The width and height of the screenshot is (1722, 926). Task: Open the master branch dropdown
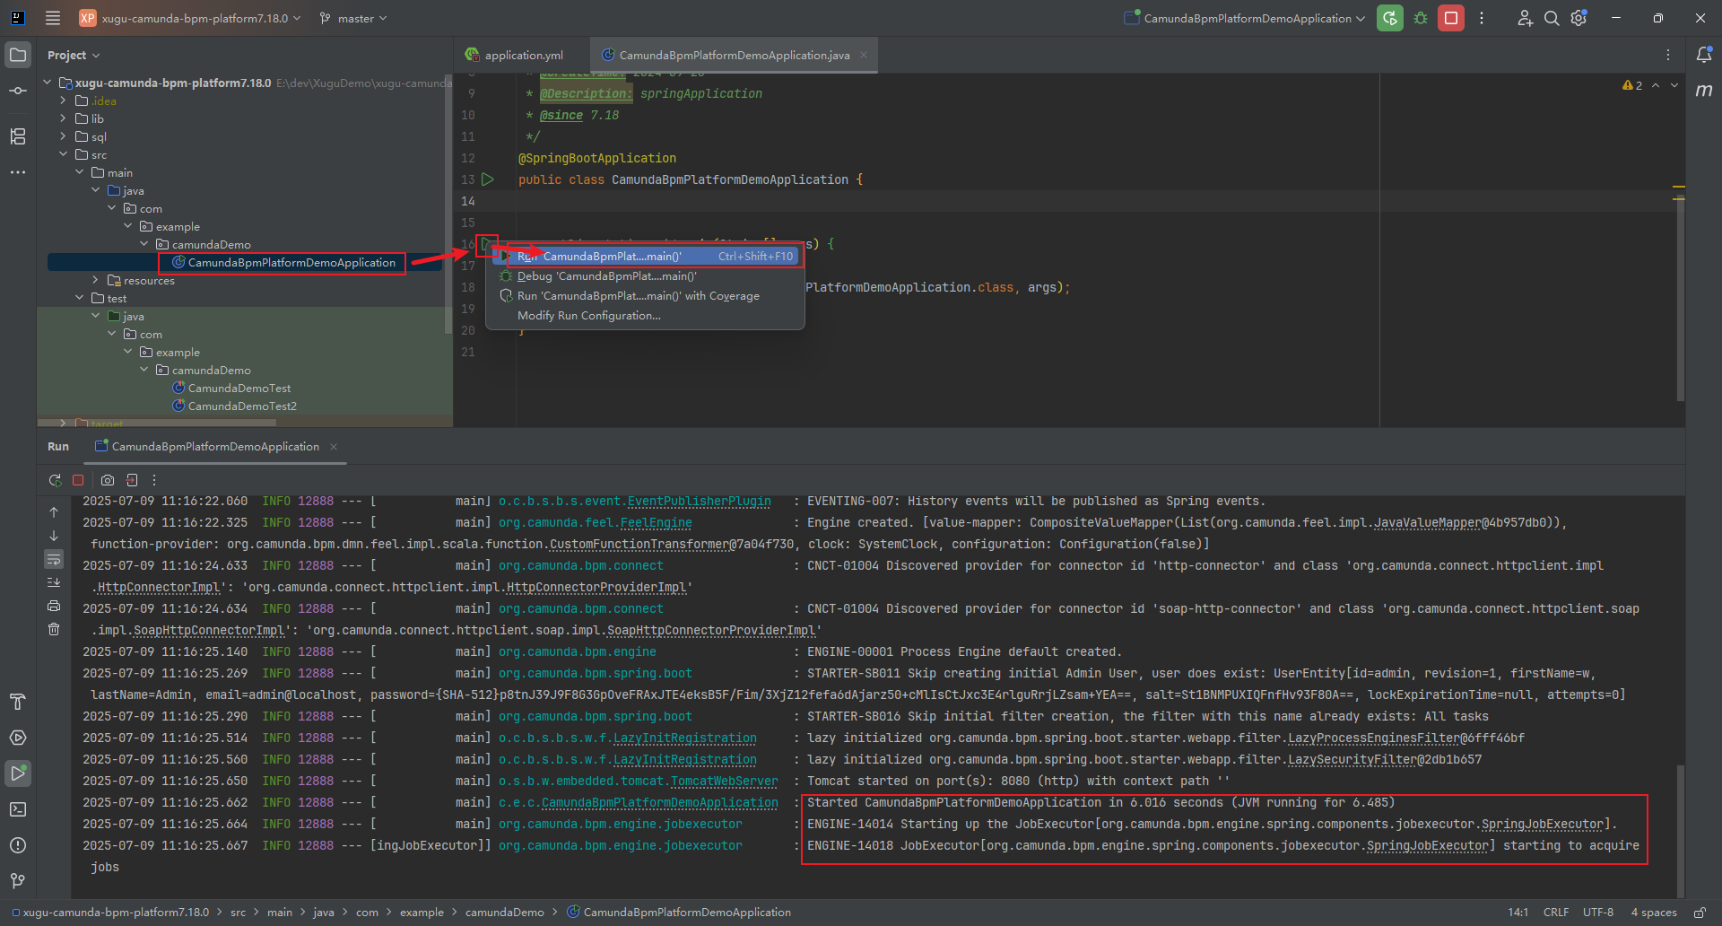point(354,18)
